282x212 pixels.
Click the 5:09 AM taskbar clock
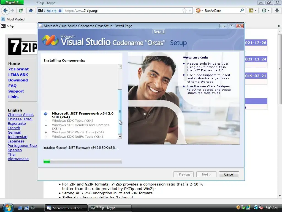click(x=271, y=208)
